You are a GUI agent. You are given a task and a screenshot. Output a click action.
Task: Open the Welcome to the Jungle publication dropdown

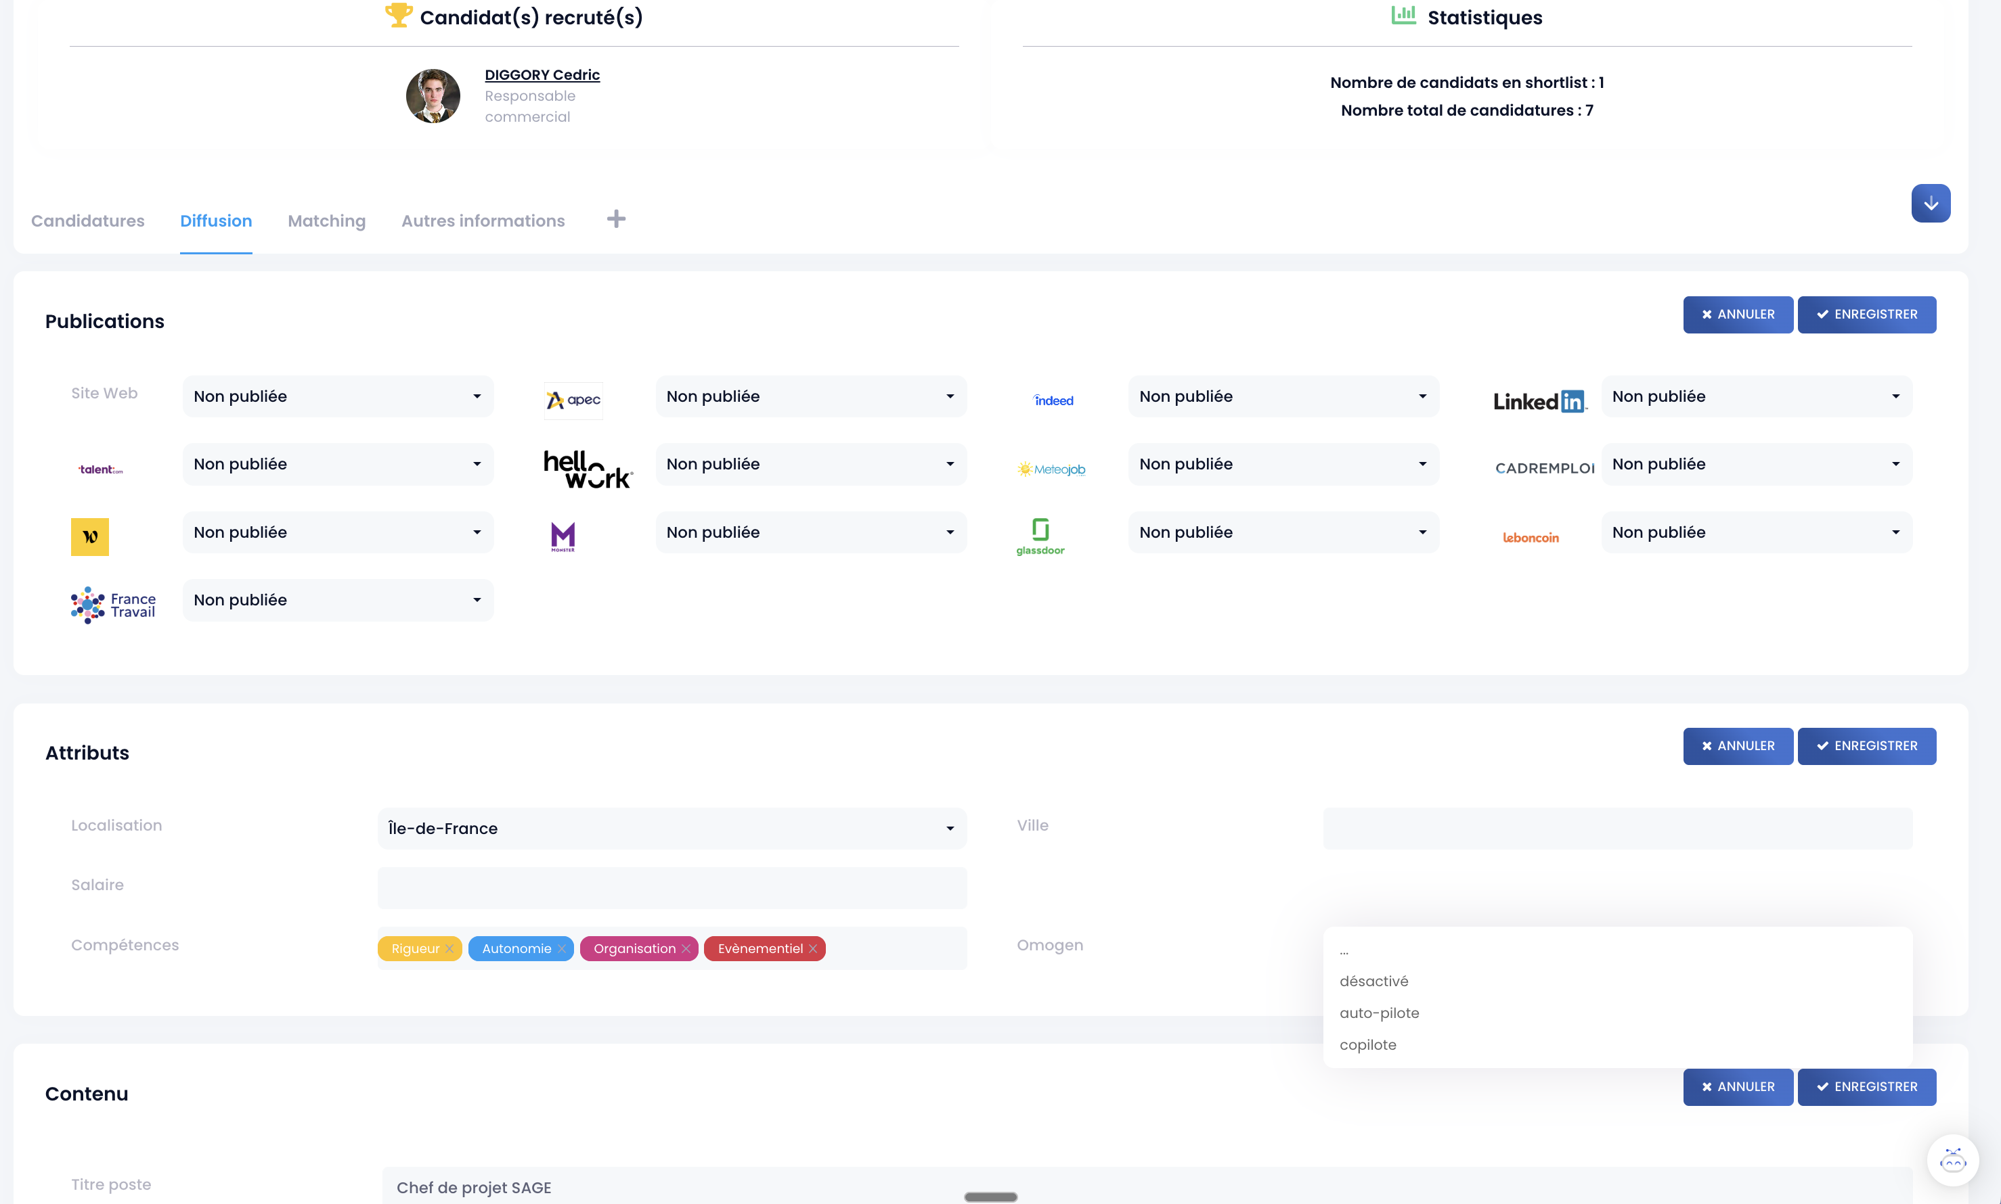[338, 532]
